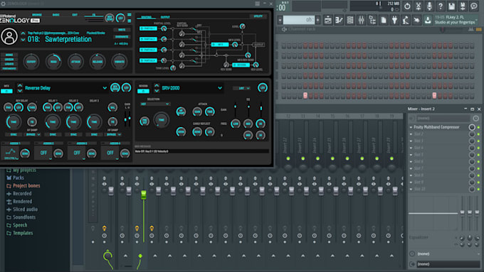Click the FL Studio undo history icon
Viewport: 484px width, 272px height.
(x=407, y=6)
